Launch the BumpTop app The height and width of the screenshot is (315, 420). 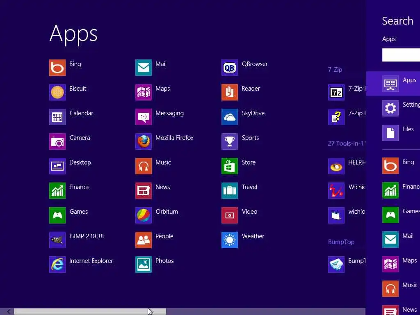[x=336, y=265]
